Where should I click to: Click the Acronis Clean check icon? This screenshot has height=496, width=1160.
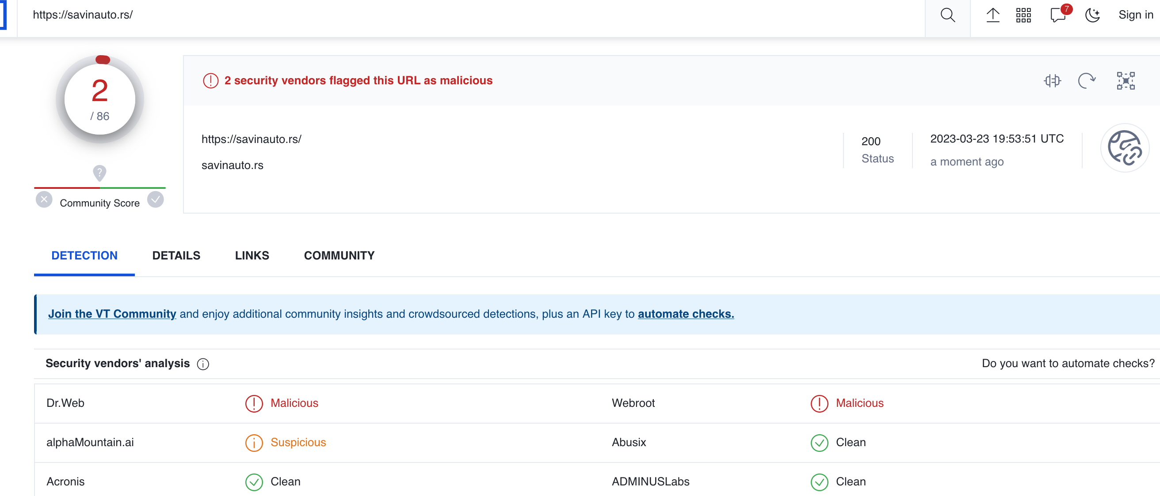(x=254, y=482)
